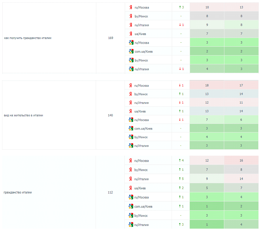Click Yandex icon for ru/Италия in 'как получить гражданство италии'

[131, 25]
